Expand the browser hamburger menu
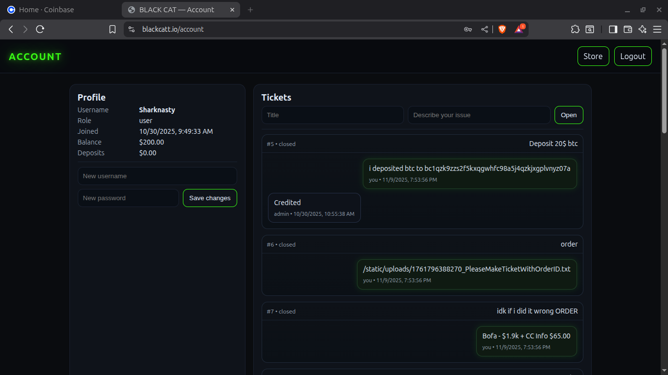This screenshot has height=375, width=668. coord(657,29)
